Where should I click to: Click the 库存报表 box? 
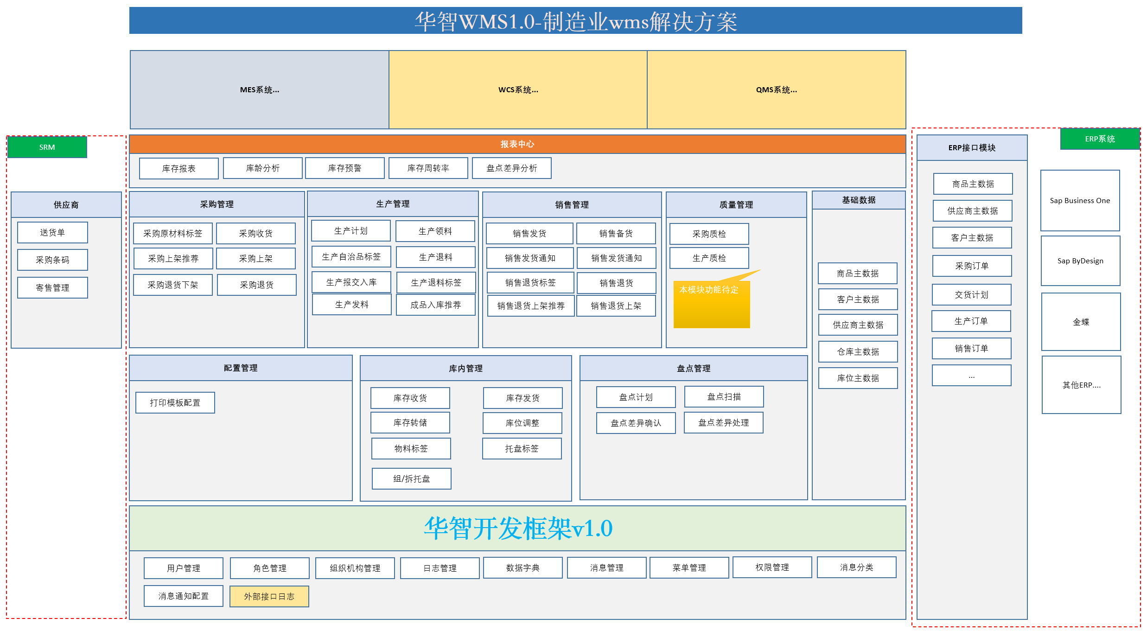(178, 168)
